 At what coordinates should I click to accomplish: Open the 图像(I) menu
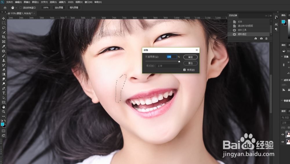click(27, 2)
